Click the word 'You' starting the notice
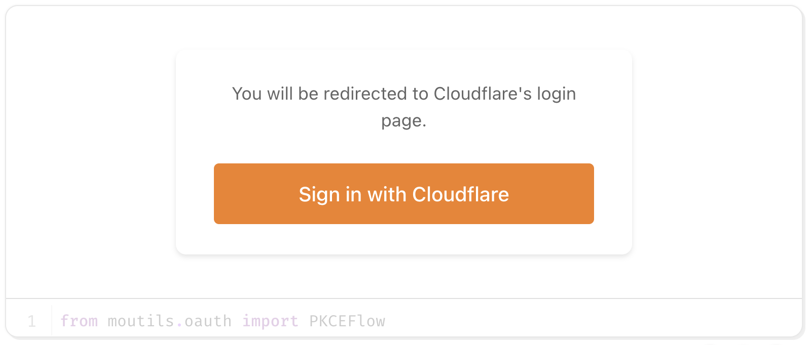The height and width of the screenshot is (345, 811). coord(246,94)
